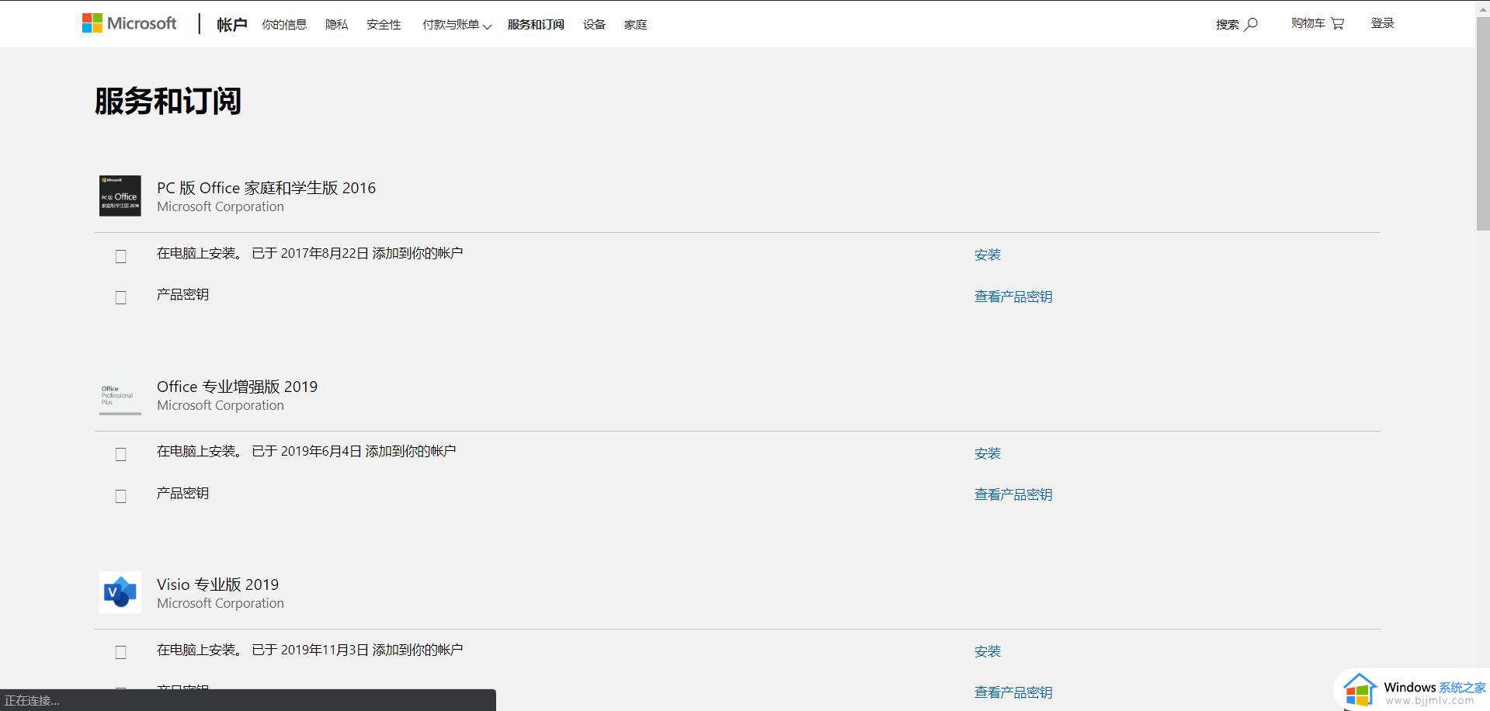The image size is (1490, 711).
Task: Open the 安全性 tab
Action: pos(384,25)
